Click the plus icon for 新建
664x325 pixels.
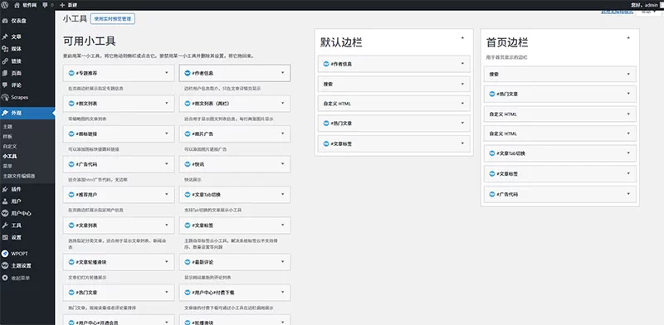(62, 5)
